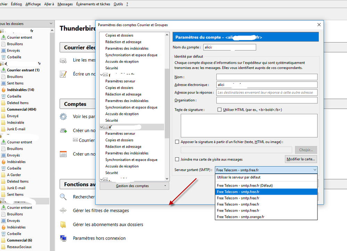Click the read messages envelope icon

63,60
